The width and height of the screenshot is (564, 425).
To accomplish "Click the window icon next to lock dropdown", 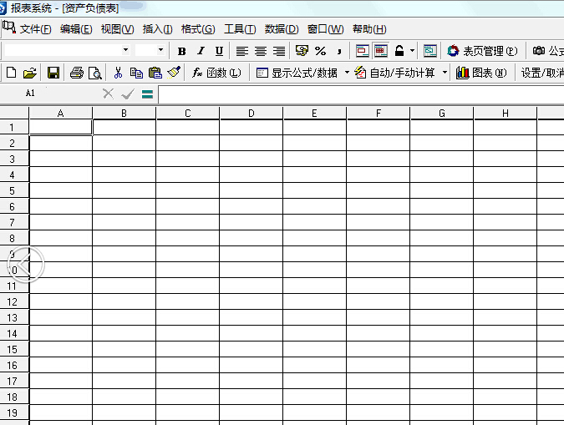I will (x=429, y=51).
